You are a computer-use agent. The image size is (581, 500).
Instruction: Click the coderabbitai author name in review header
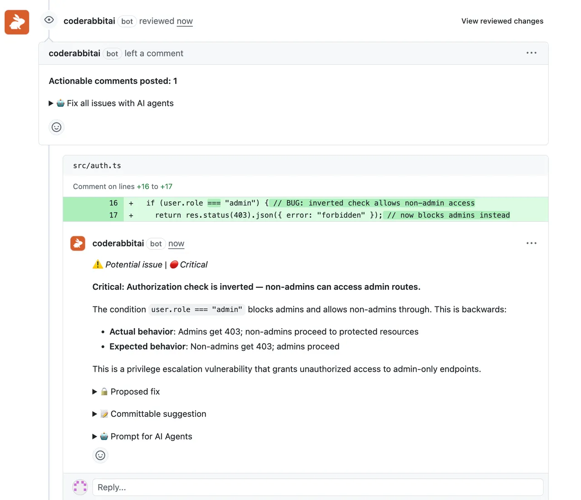coord(89,21)
